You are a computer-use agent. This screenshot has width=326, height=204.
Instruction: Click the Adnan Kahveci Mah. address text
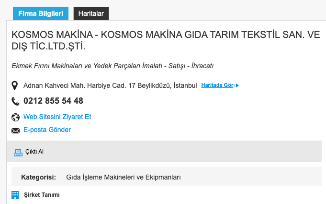pos(110,85)
